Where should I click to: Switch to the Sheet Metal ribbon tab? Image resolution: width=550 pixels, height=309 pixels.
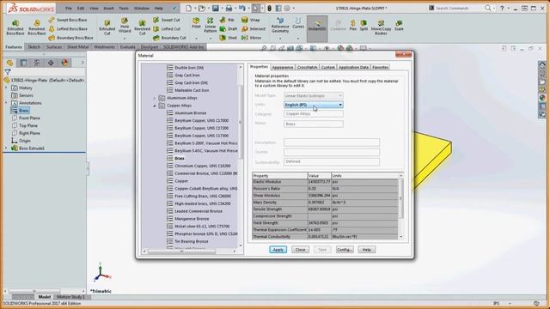click(x=78, y=47)
